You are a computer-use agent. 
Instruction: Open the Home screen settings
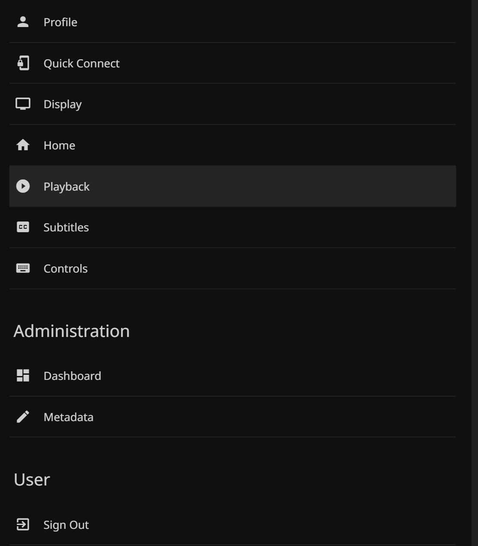pyautogui.click(x=59, y=146)
